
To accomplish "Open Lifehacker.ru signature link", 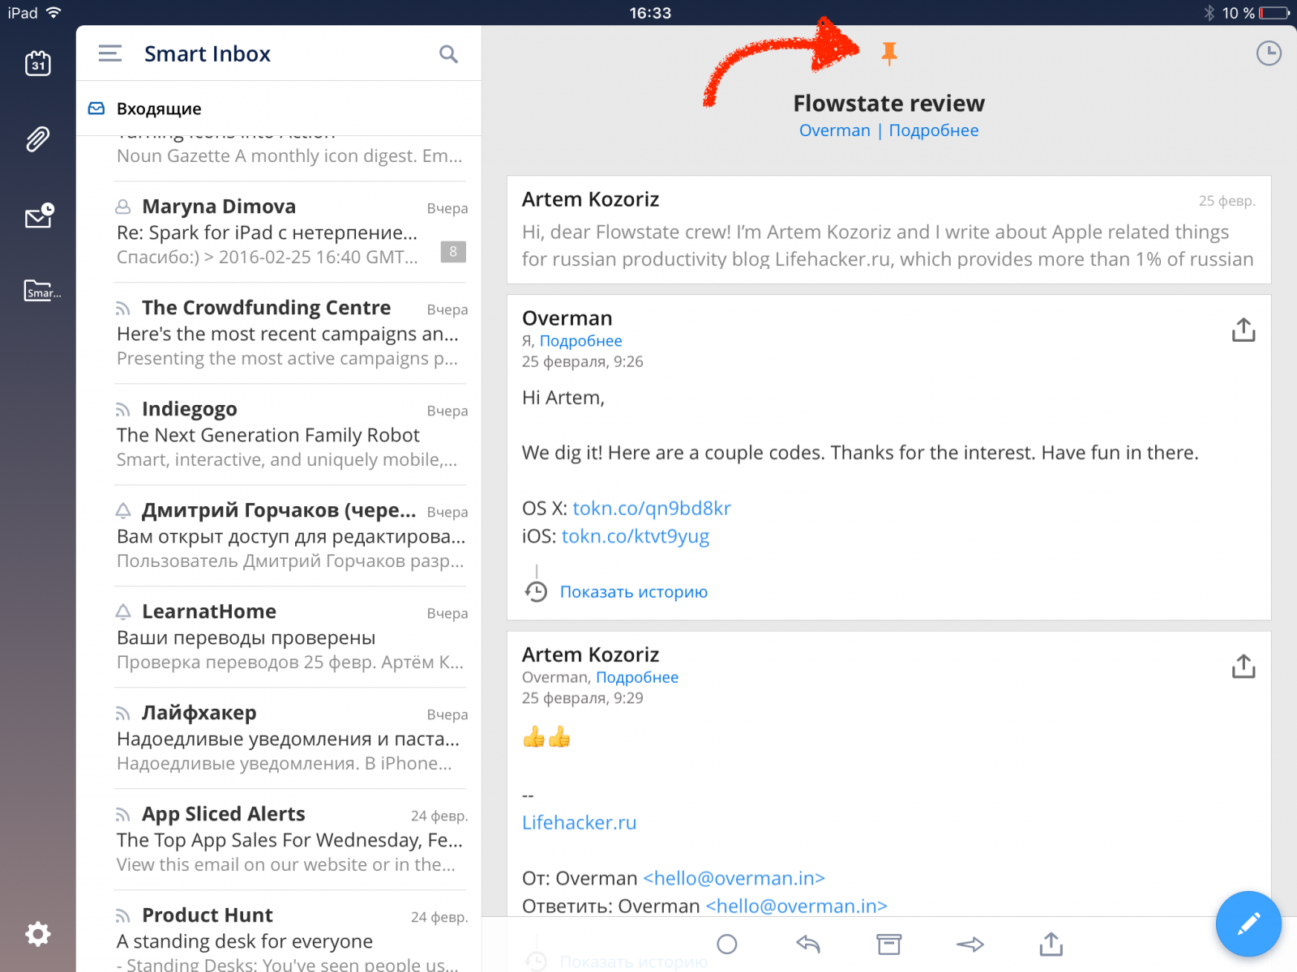I will pyautogui.click(x=580, y=823).
